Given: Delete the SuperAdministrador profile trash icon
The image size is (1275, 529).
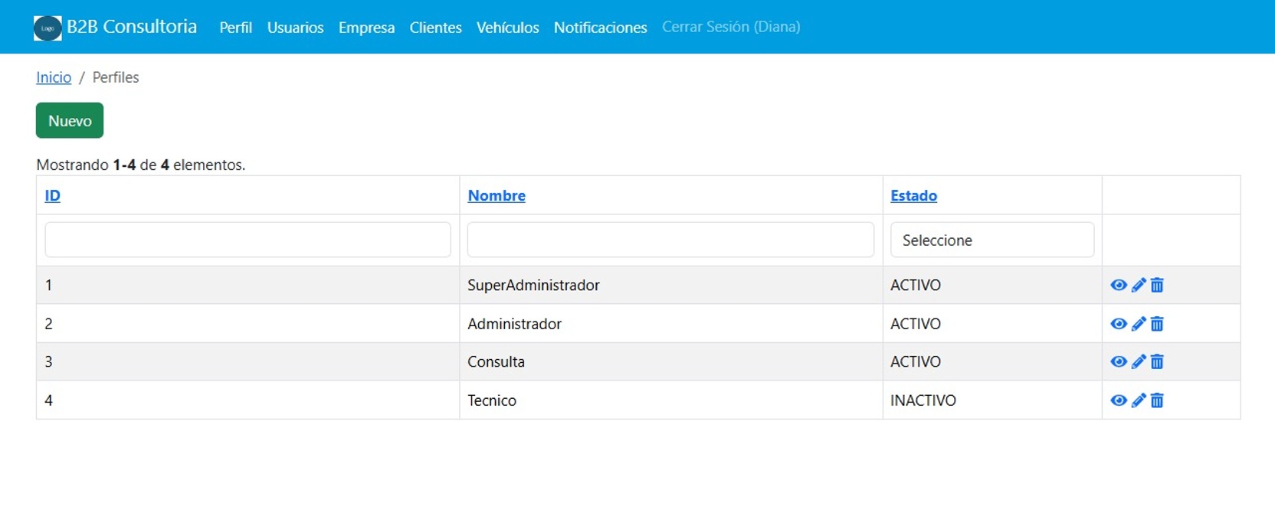Looking at the screenshot, I should pyautogui.click(x=1157, y=285).
